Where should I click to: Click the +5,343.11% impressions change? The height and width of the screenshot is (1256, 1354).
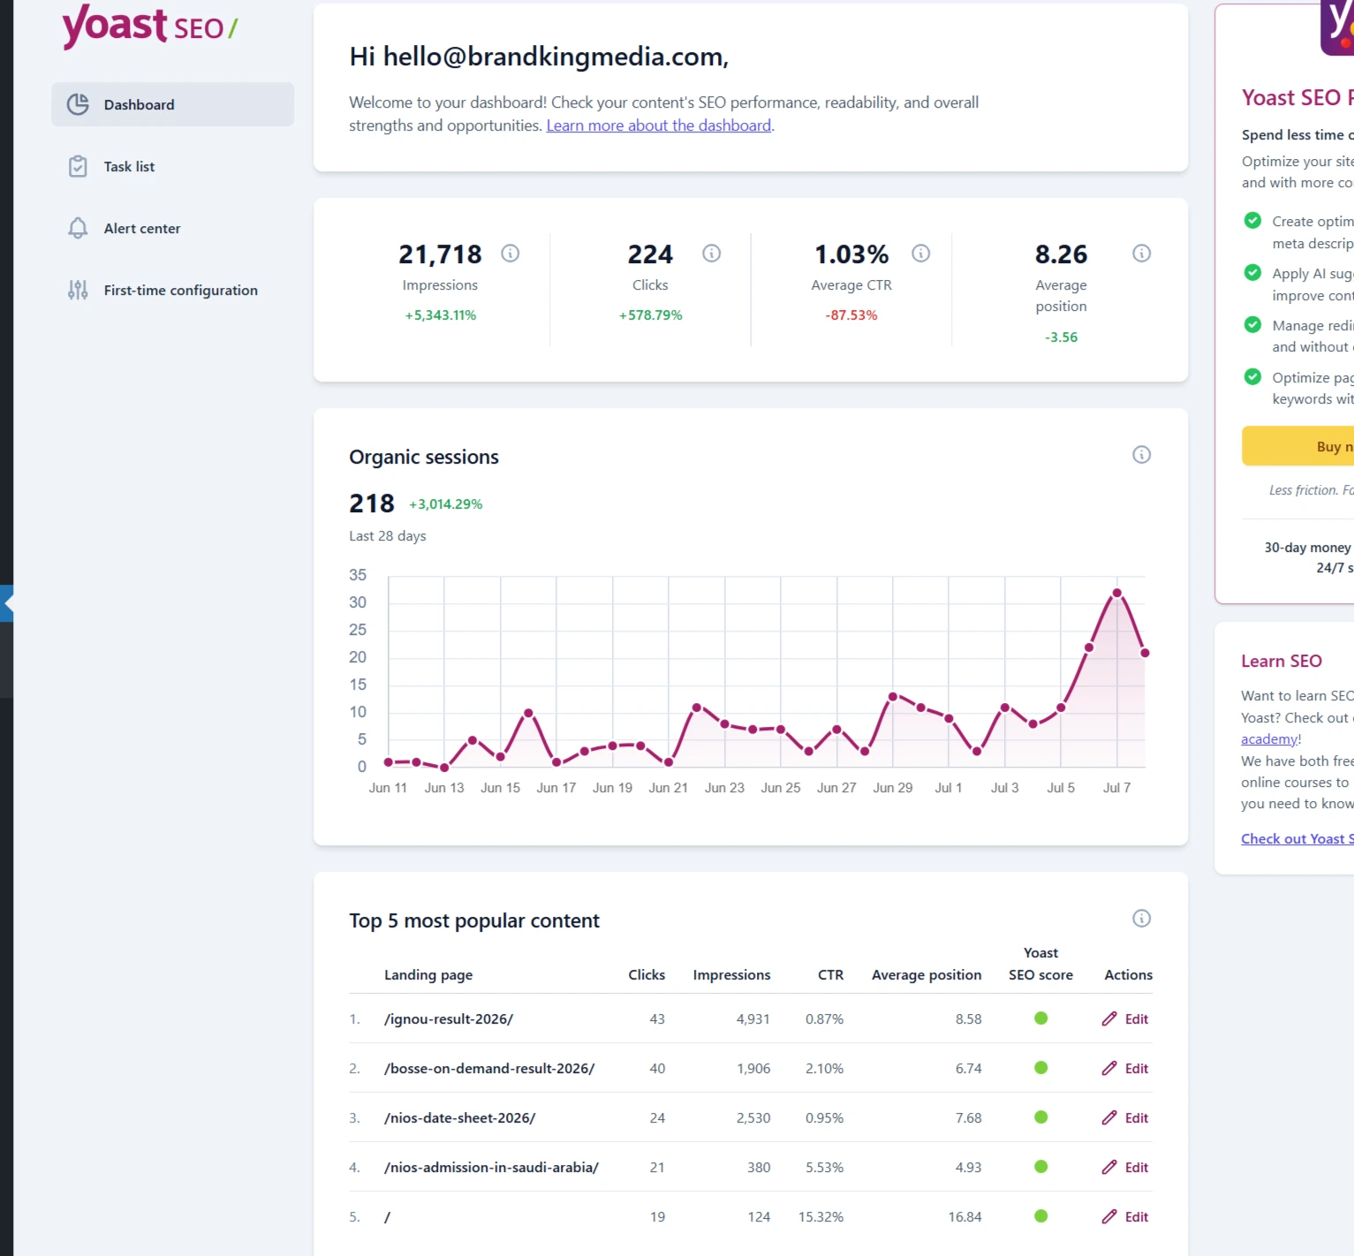[x=440, y=315]
